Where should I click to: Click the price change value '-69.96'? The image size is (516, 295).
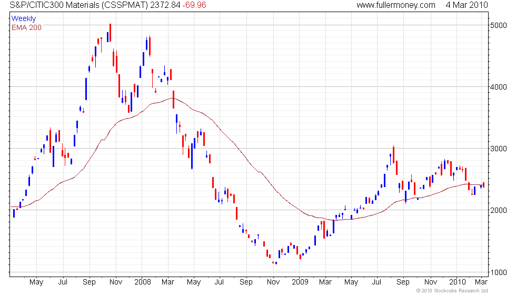[194, 5]
